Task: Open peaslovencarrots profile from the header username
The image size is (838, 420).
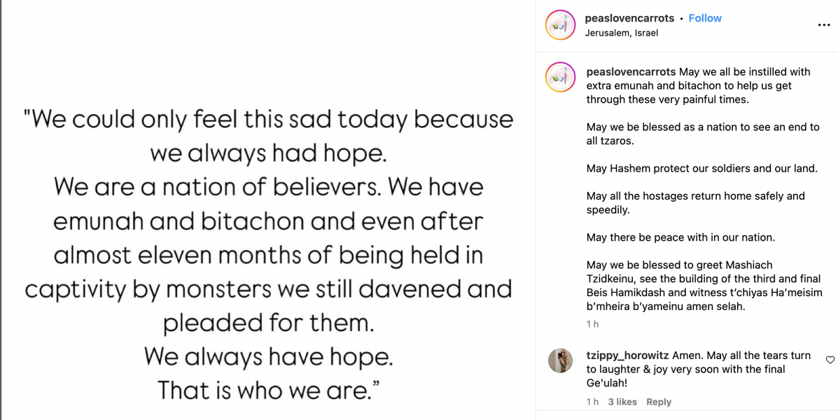Action: [629, 17]
